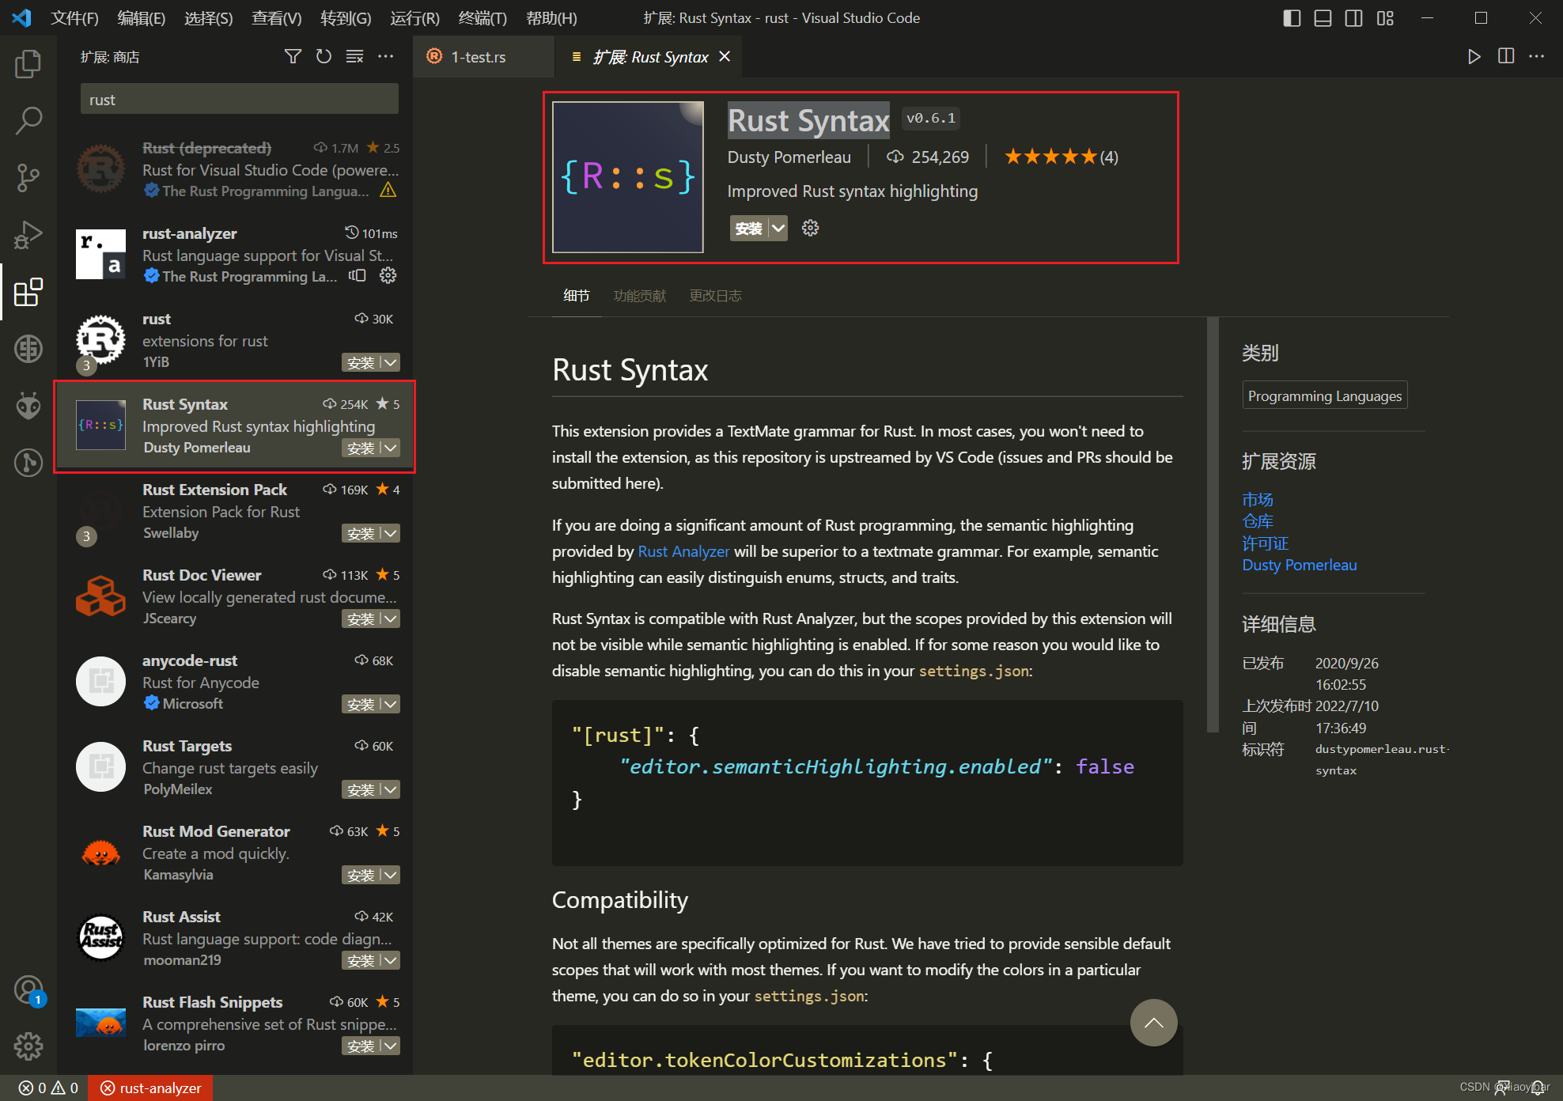
Task: Install Rust Syntax from detail page
Action: point(748,228)
